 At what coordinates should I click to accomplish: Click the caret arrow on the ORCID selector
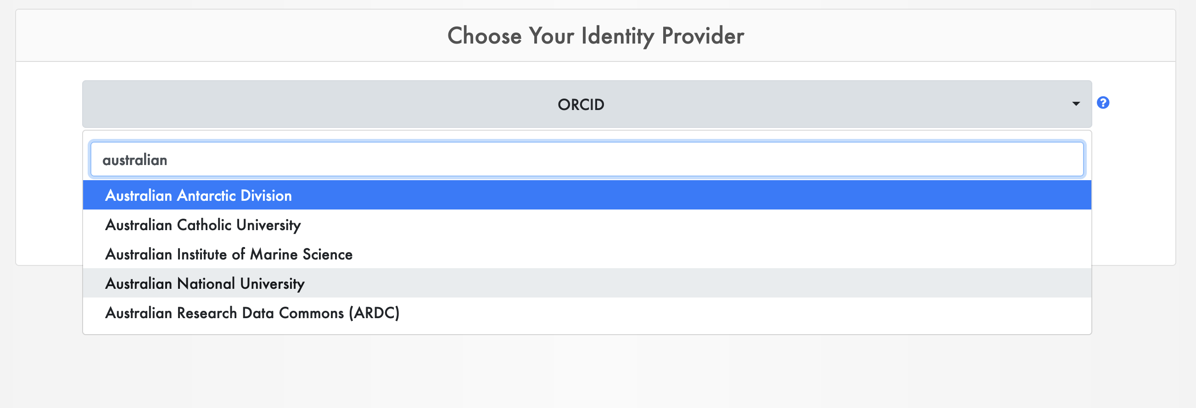click(1076, 104)
